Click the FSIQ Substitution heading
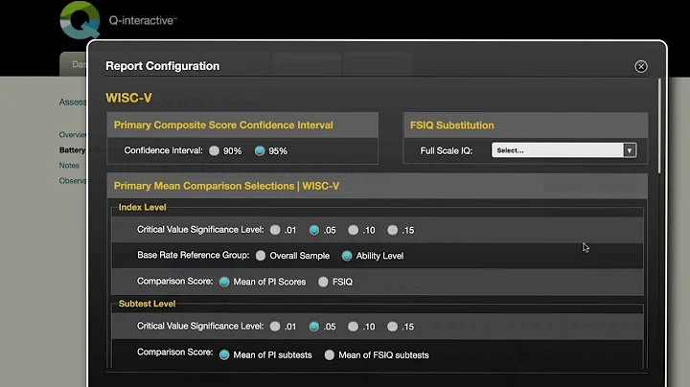Viewport: 690px width, 387px height. [452, 125]
